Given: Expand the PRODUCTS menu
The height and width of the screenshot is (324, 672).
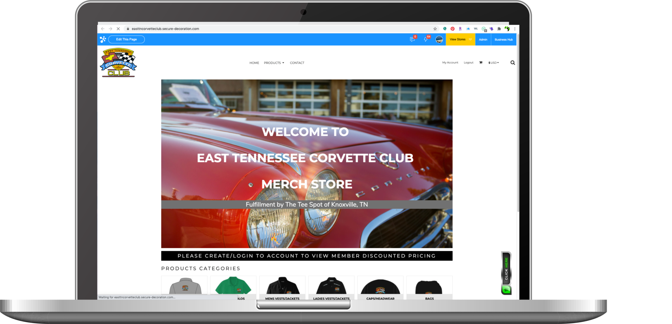Looking at the screenshot, I should click(274, 63).
